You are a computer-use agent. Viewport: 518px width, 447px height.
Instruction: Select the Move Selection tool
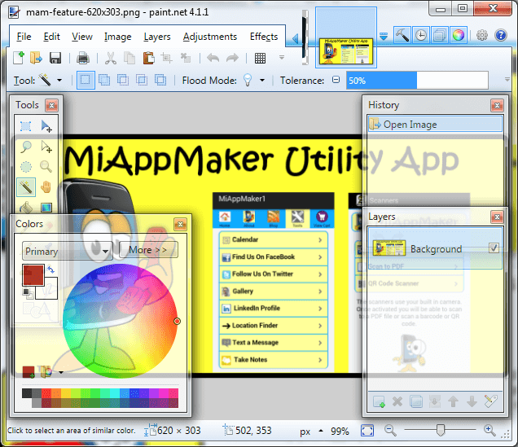coord(46,147)
